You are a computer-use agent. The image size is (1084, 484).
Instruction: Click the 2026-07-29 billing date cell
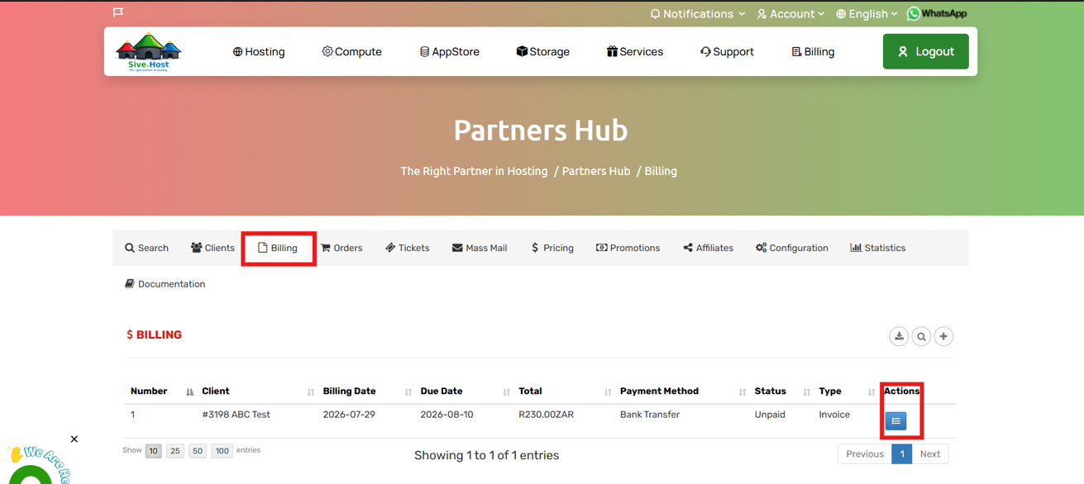349,415
